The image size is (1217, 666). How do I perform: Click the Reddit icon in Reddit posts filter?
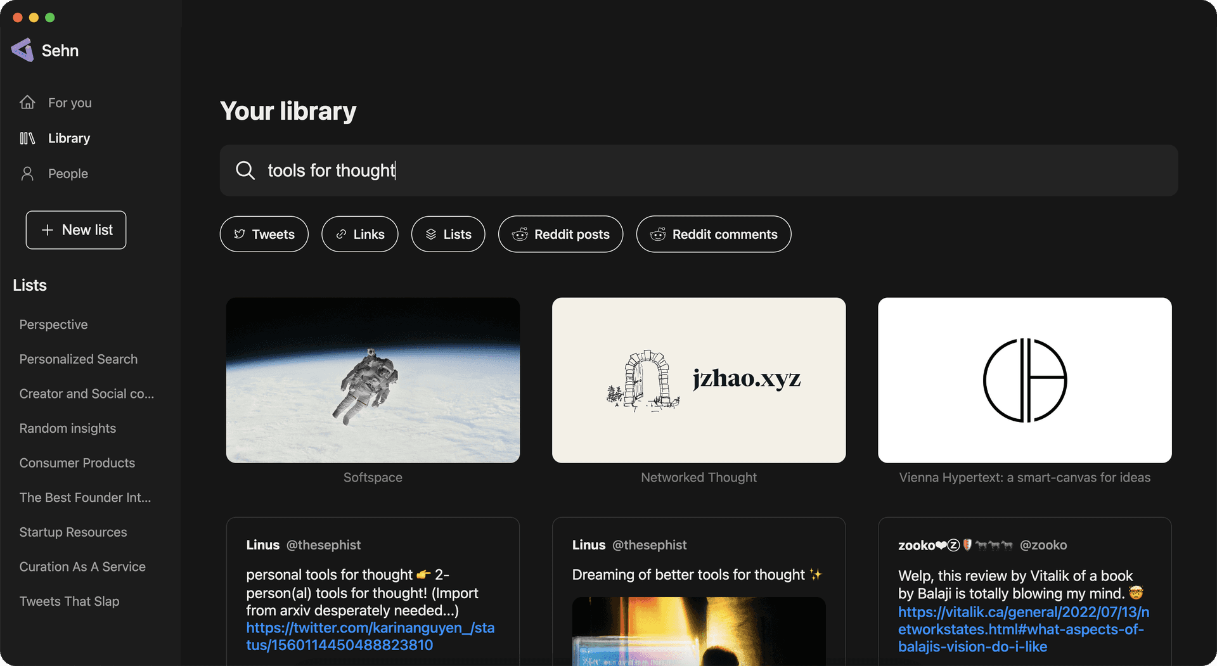click(520, 234)
